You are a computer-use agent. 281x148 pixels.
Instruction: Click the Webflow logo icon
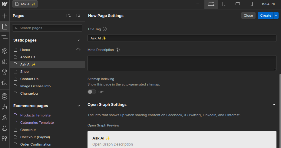(4, 4)
